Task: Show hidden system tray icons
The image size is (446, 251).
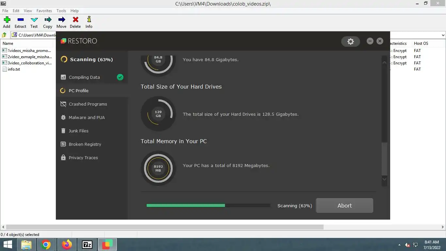Action: coord(399,245)
